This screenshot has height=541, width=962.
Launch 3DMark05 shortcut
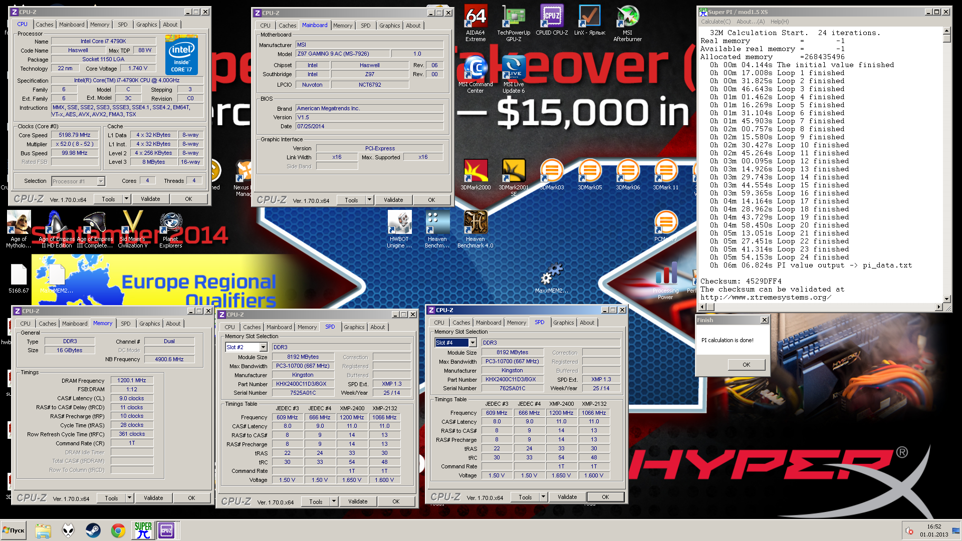click(590, 174)
